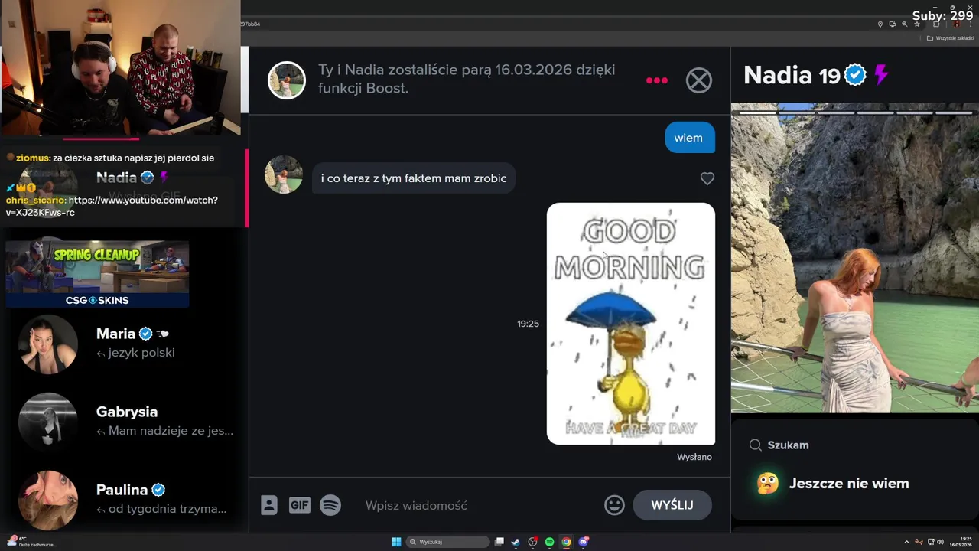Focus the taskbar 'Wyszukaj' search box

click(447, 542)
